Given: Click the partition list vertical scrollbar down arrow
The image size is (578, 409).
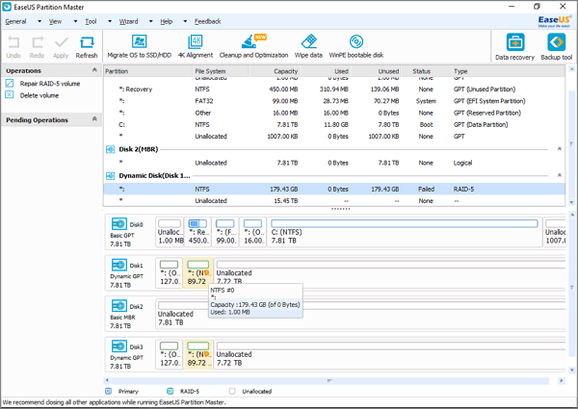Looking at the screenshot, I should pos(571,202).
